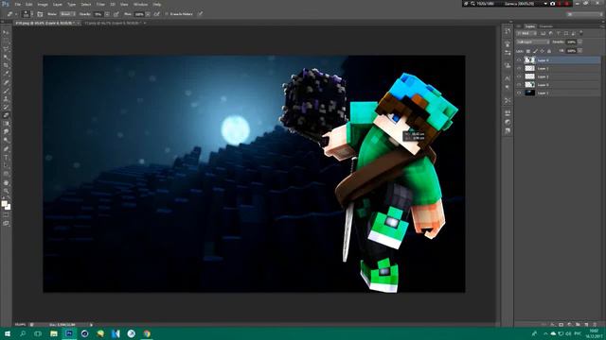Switch to the Channels tab

tap(546, 26)
